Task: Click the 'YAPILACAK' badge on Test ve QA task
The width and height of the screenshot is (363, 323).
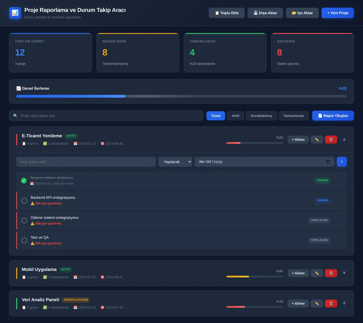Action: point(319,240)
